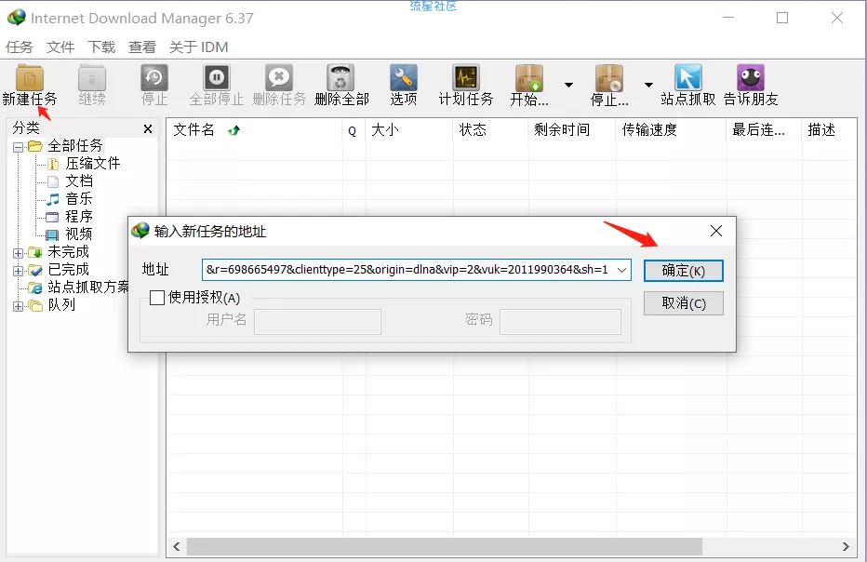This screenshot has width=867, height=562.
Task: Click the IDM logo in the dialog title
Action: (x=140, y=231)
